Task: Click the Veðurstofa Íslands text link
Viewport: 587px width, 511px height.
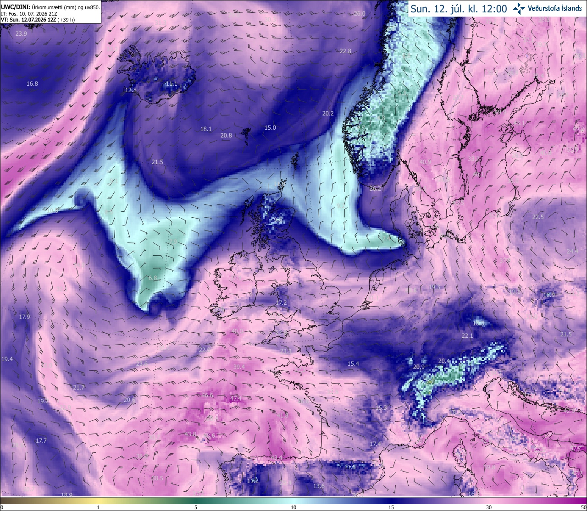Action: tap(555, 8)
